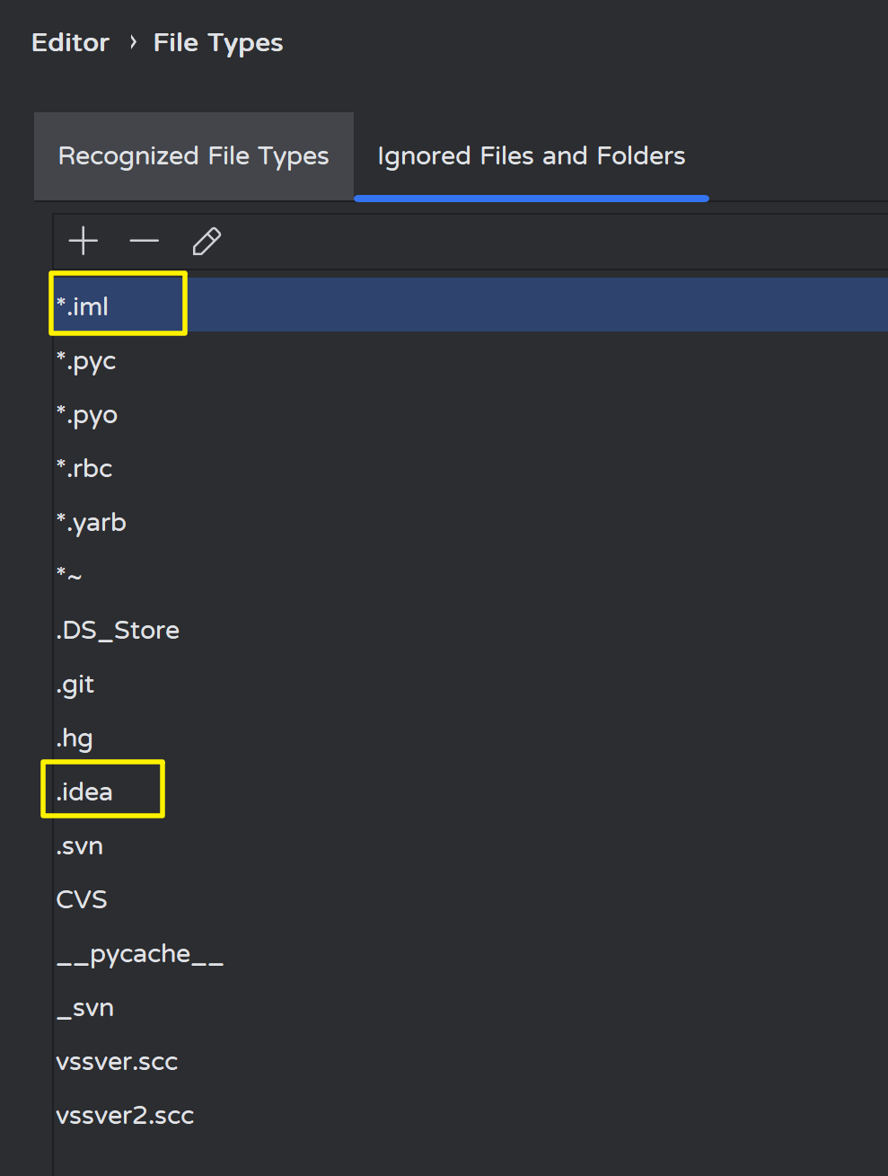The image size is (888, 1176).
Task: Select the *.iml pattern entry
Action: point(83,306)
